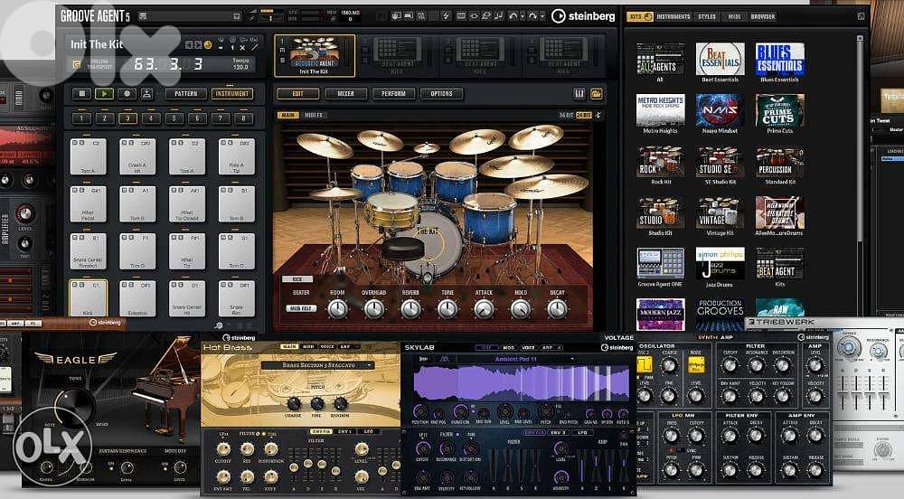Adjust the ROOM knob on the kit

(x=337, y=309)
